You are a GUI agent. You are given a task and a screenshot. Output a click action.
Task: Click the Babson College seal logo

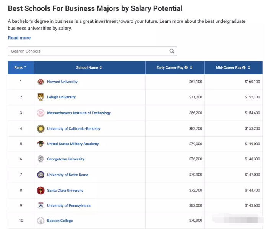coord(41,221)
